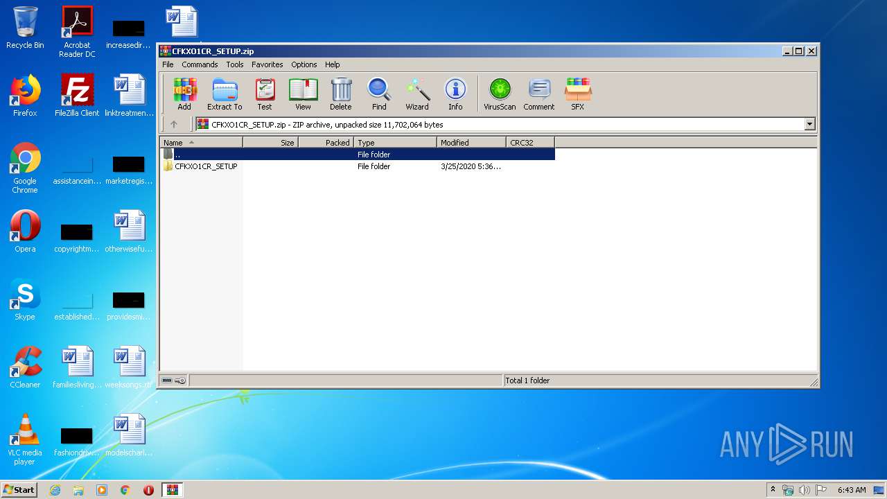Expand the archive path dropdown
Viewport: 887px width, 499px height.
point(809,125)
